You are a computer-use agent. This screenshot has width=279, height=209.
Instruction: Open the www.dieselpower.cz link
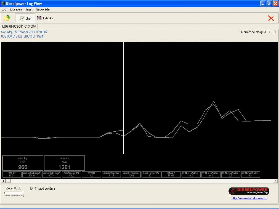[x=249, y=198]
